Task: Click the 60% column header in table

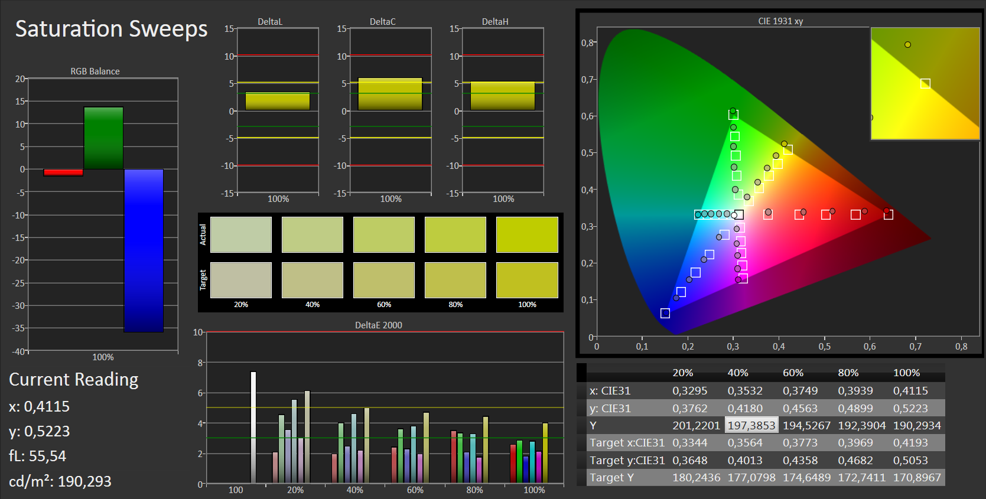Action: (793, 373)
